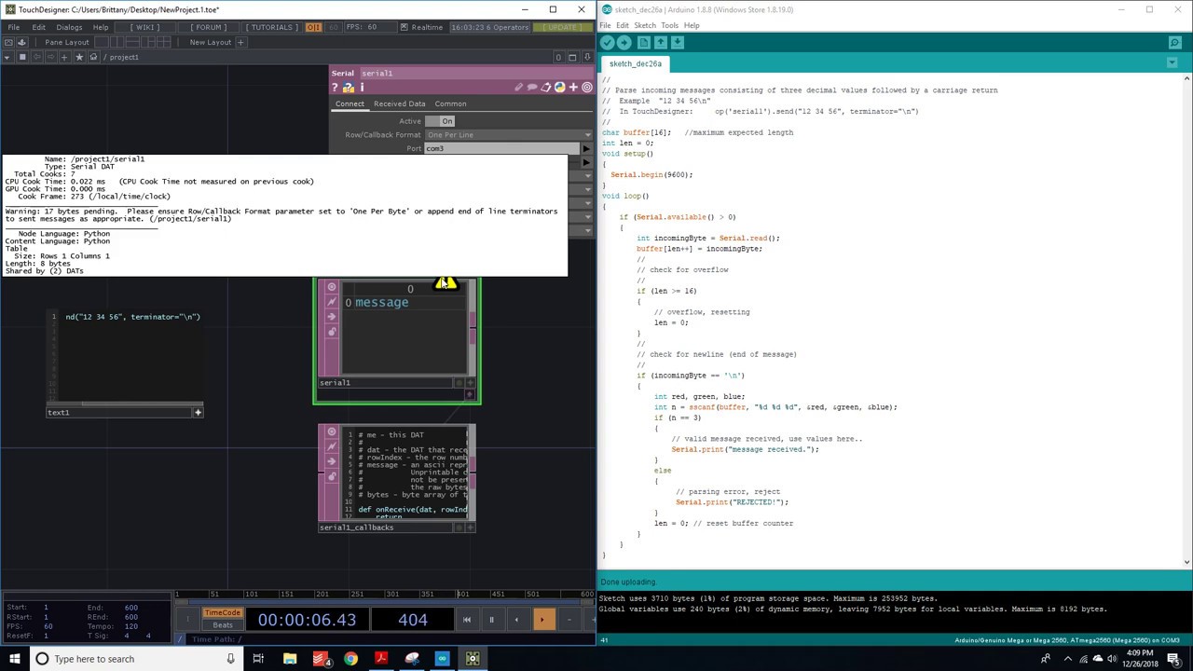Select sketch_dec26a tab in Arduino

coord(636,63)
